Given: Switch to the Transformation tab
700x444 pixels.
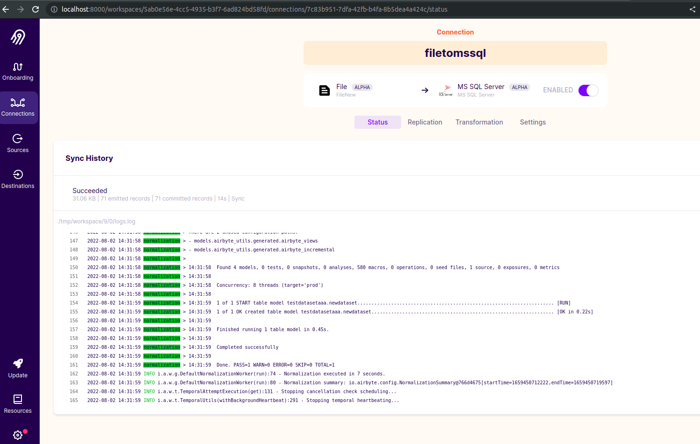Looking at the screenshot, I should (480, 122).
